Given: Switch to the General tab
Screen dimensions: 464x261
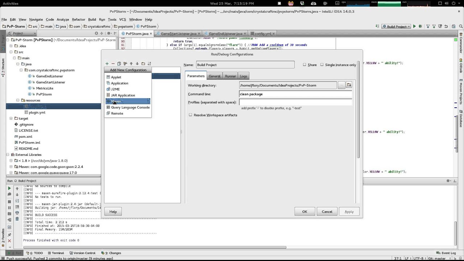Looking at the screenshot, I should [214, 76].
